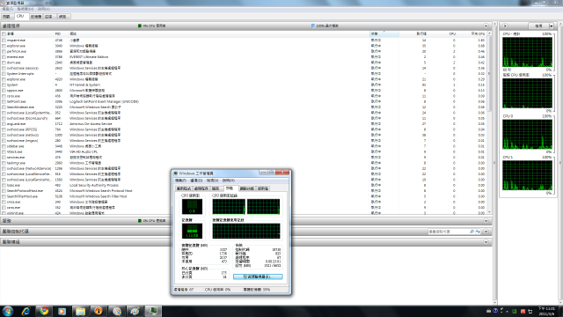Viewport: 563px width, 317px height.
Task: Check the System Interrupts process checkbox
Action: [4, 74]
